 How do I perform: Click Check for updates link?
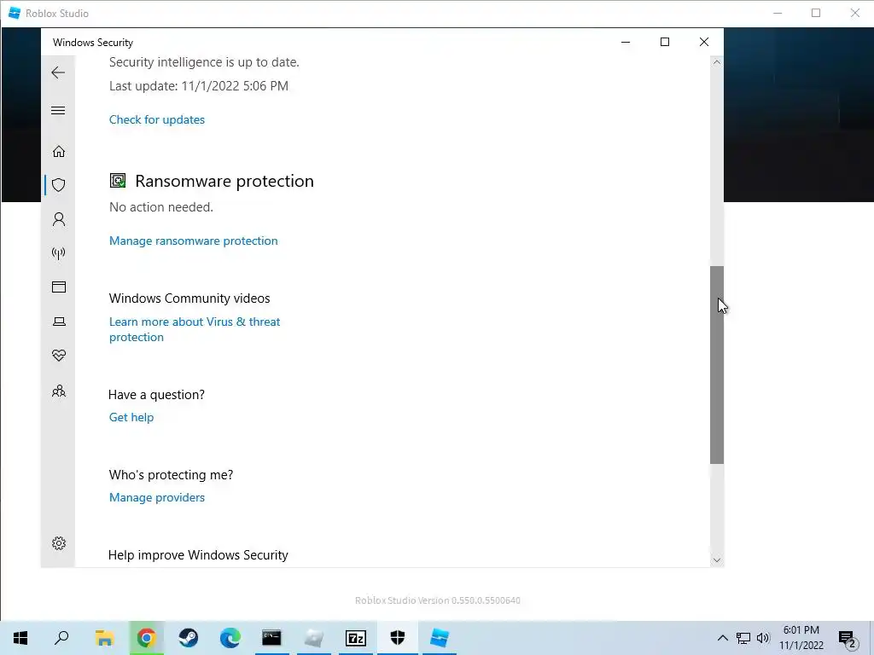click(x=157, y=119)
